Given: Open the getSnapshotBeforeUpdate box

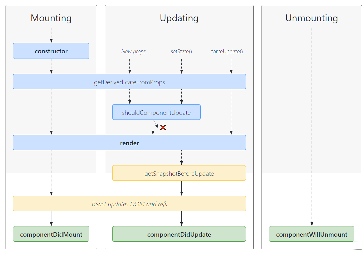Looking at the screenshot, I should pos(179,173).
